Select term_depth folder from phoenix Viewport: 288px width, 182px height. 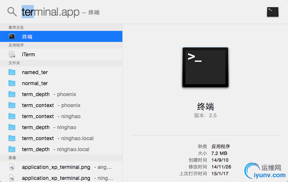[x=61, y=94]
